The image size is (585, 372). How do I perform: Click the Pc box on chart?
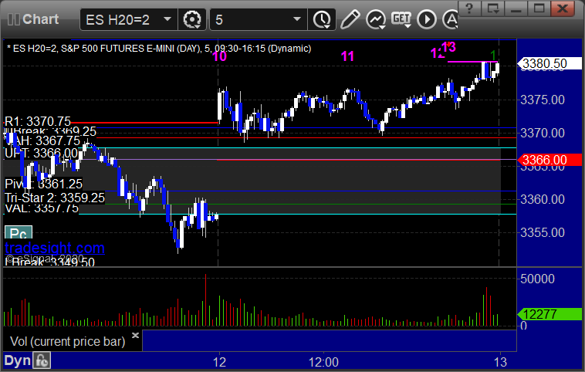click(x=19, y=234)
